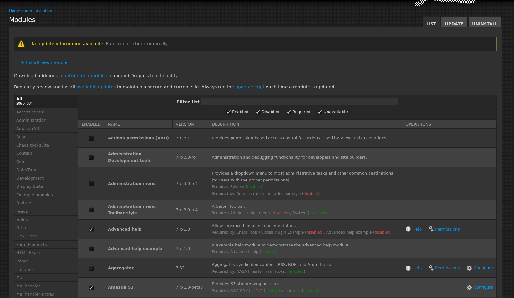Screen dimensions: 514x298
Task: Select the All category in sidebar
Action: 46,101
